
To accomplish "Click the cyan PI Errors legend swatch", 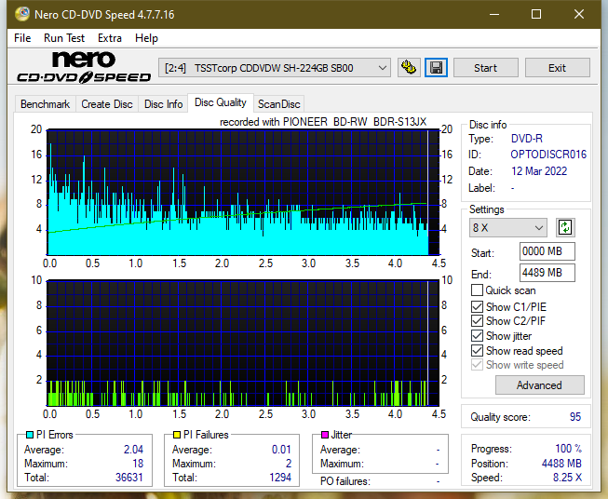I will [x=30, y=435].
